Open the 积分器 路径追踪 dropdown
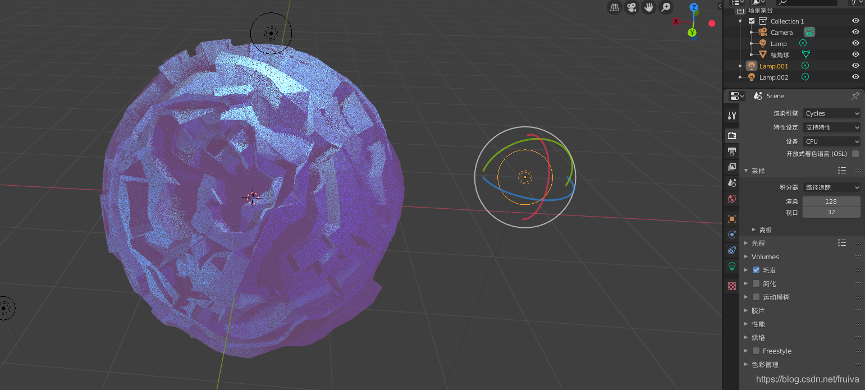The height and width of the screenshot is (390, 865). coord(831,187)
